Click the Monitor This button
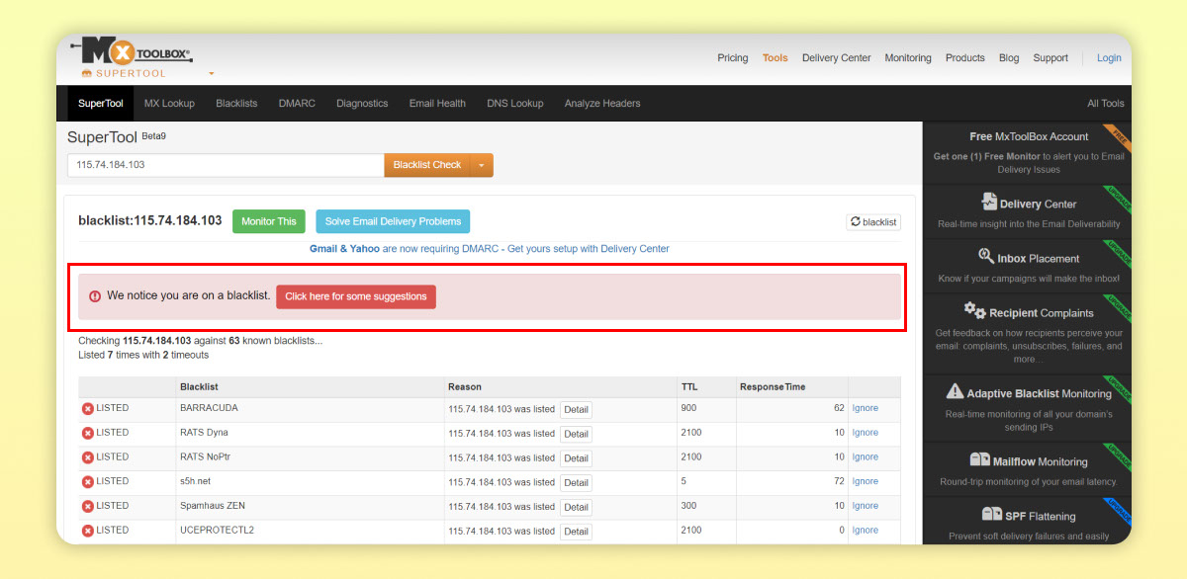This screenshot has height=579, width=1187. click(269, 221)
